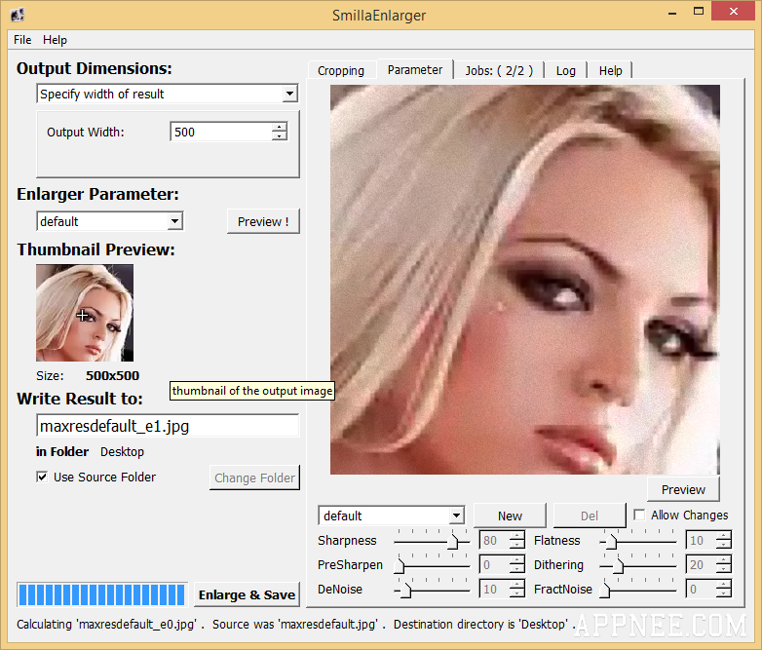Click the Flatness slider handle

point(612,541)
